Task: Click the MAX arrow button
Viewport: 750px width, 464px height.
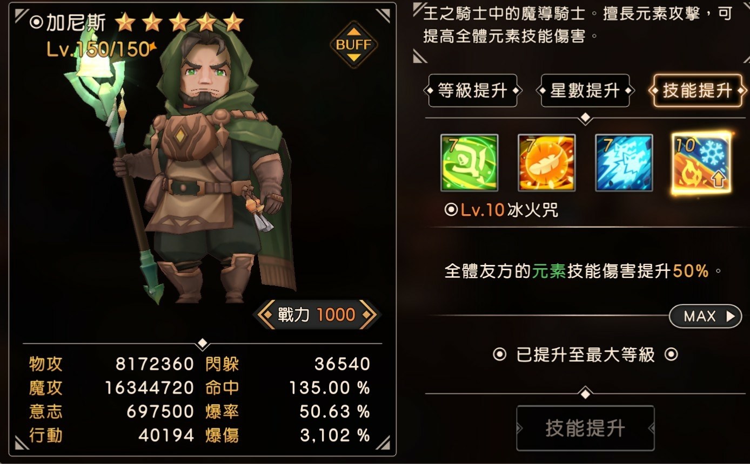Action: 705,316
